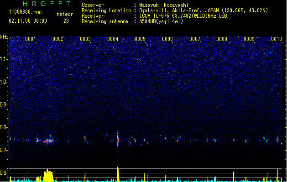Click the 1.0 kHz axis label
Screen dimensions: 287x182
point(4,82)
